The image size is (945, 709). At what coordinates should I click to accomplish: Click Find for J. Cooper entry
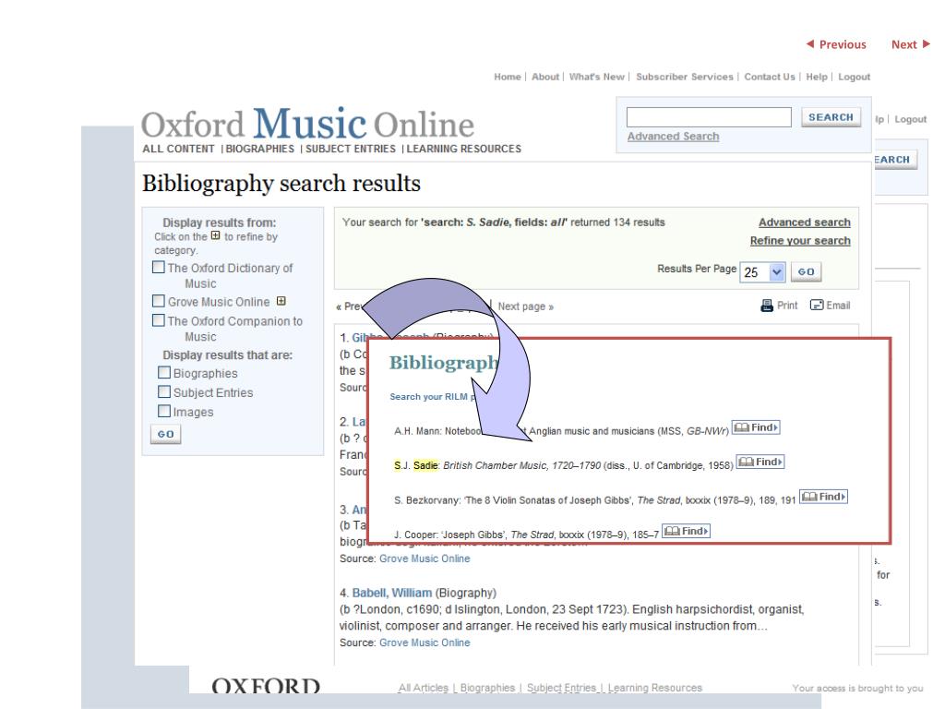pos(686,531)
